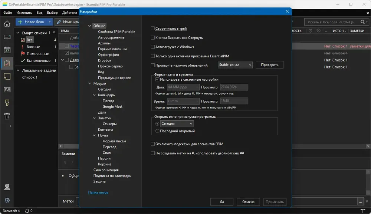Open the Файл menu
Image resolution: width=371 pixels, height=214 pixels.
[8, 13]
